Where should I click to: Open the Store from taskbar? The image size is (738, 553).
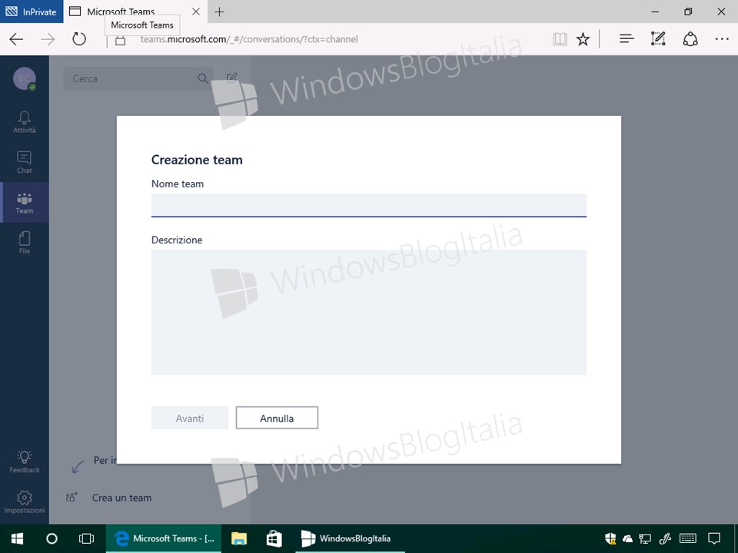pyautogui.click(x=274, y=538)
